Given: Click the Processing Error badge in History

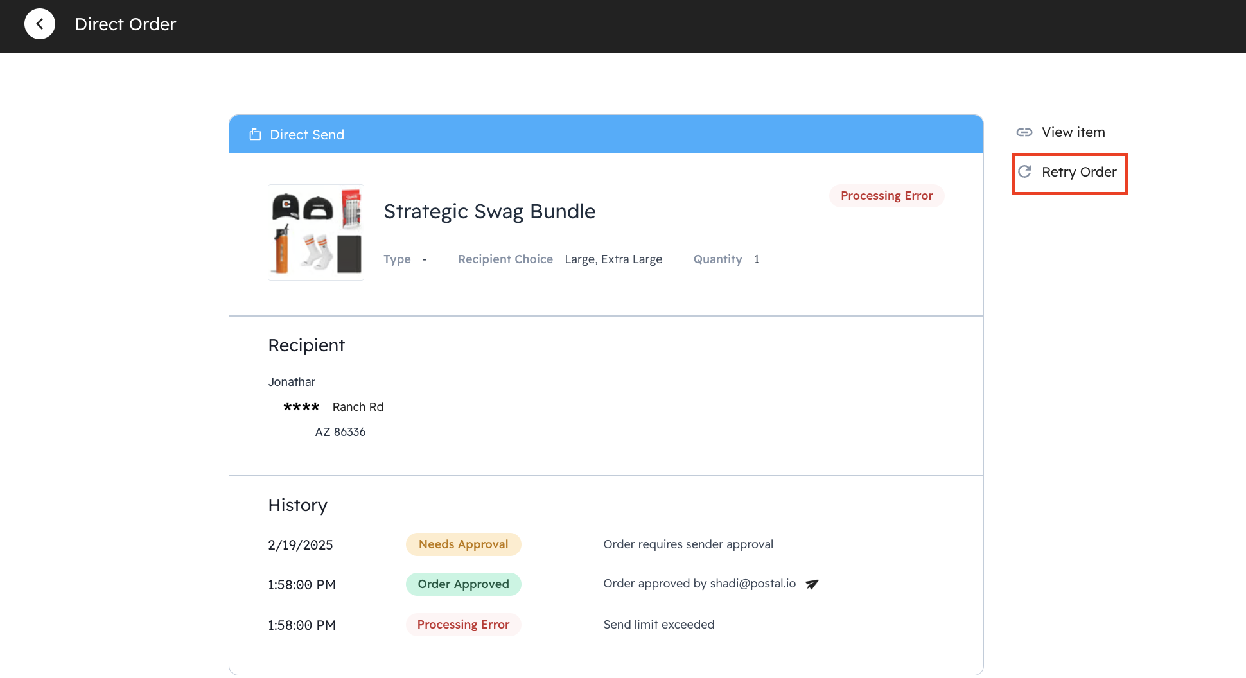Looking at the screenshot, I should (x=463, y=625).
